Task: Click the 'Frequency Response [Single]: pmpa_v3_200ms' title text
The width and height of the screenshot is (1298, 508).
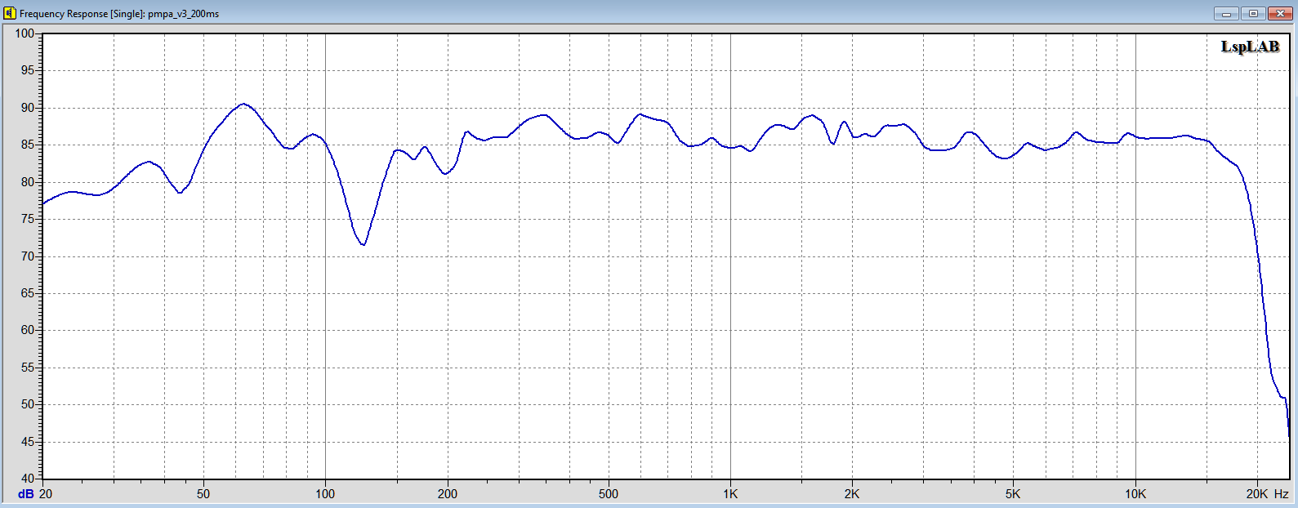Action: coord(119,14)
